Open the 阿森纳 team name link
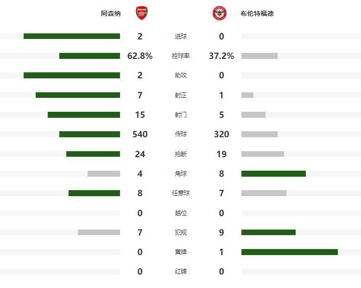Image resolution: width=361 pixels, height=288 pixels. click(111, 13)
